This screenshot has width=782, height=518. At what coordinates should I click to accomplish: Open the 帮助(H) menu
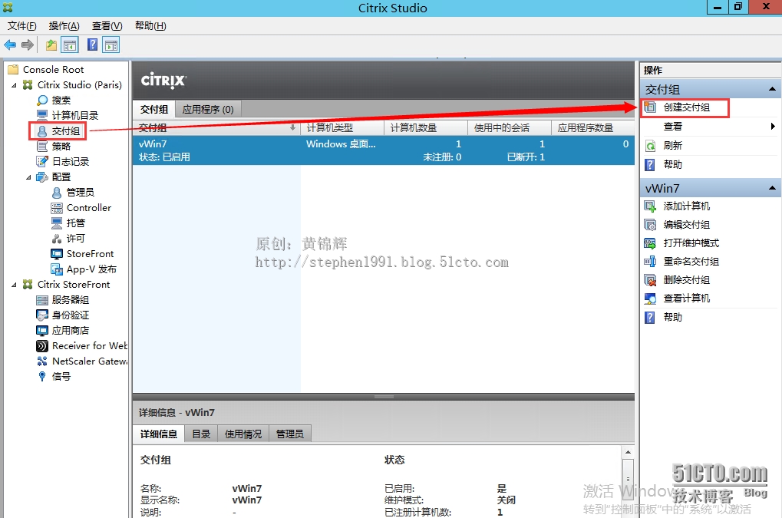[150, 26]
